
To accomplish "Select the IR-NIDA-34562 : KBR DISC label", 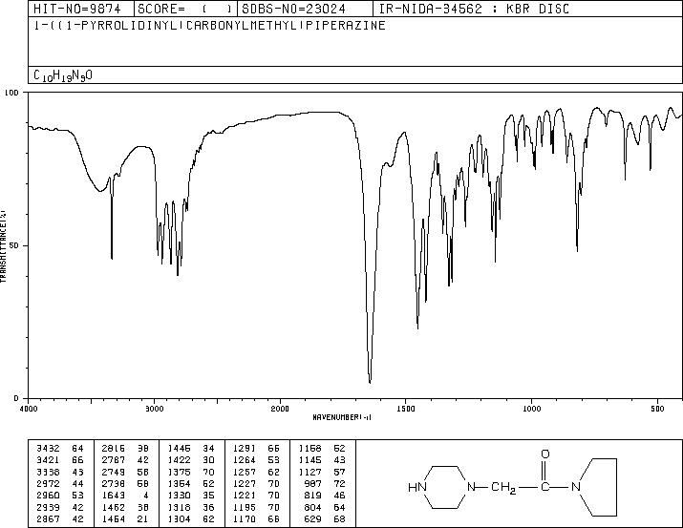I will (x=474, y=9).
